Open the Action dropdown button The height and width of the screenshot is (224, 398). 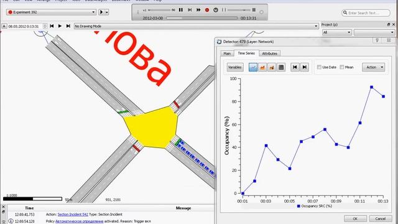tap(373, 67)
